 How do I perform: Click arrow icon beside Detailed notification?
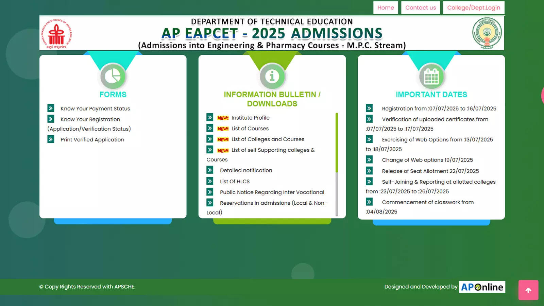210,170
